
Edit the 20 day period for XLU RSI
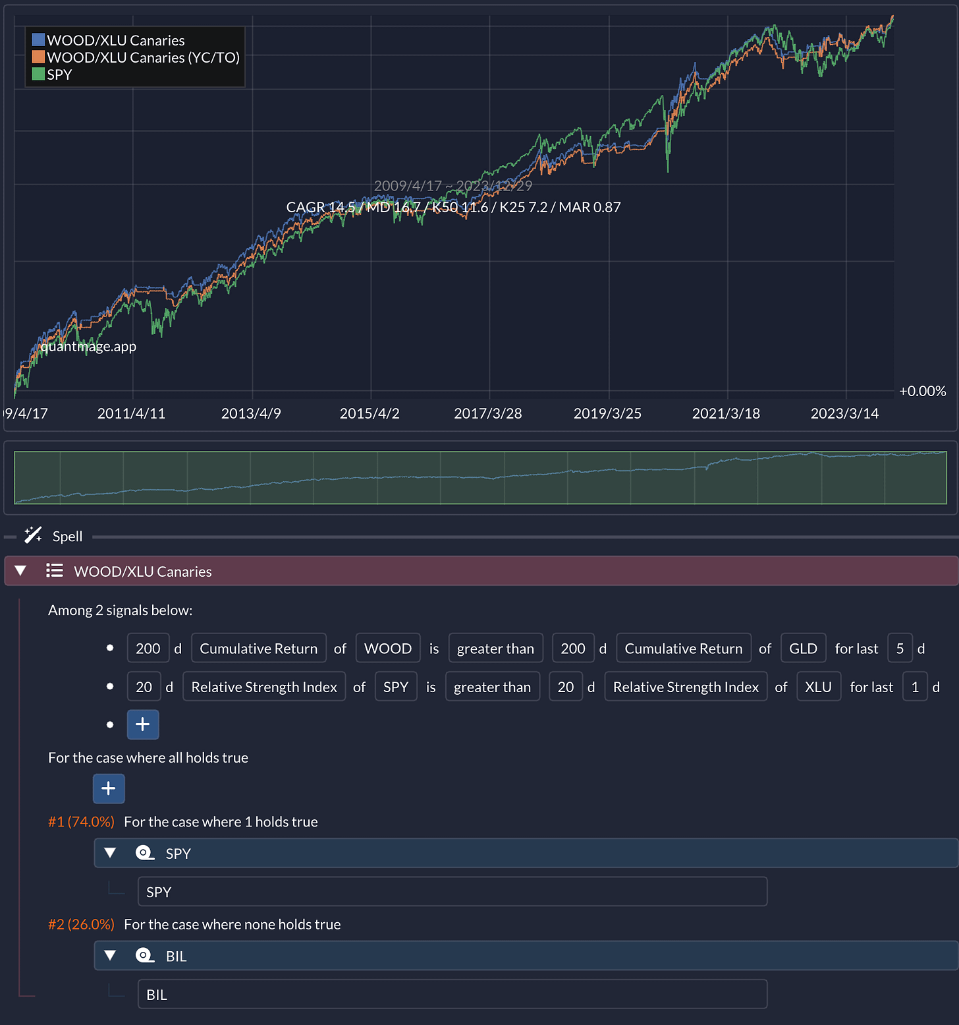pos(566,687)
